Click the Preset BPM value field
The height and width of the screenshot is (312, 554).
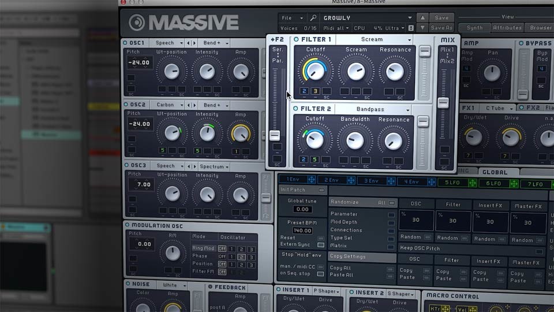pyautogui.click(x=302, y=231)
